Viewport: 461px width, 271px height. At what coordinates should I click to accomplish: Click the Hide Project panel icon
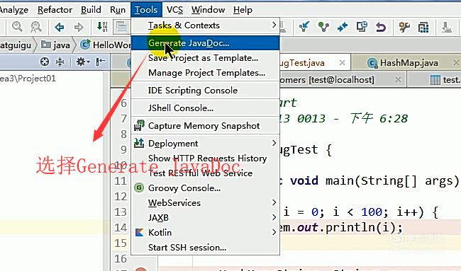(x=100, y=62)
